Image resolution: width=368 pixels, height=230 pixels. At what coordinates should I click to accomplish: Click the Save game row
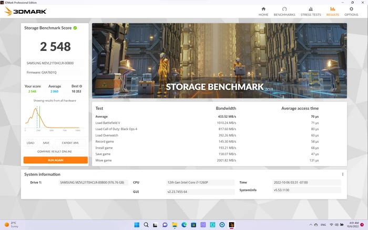207,154
